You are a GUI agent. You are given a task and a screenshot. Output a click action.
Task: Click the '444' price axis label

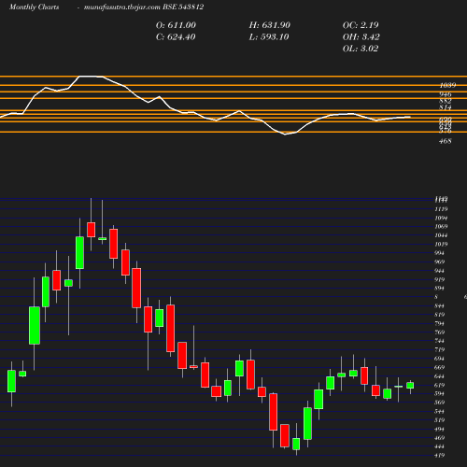coord(440,446)
